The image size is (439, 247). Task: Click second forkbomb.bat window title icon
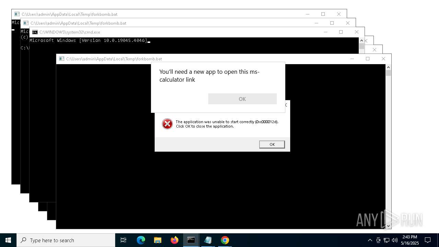tap(26, 23)
